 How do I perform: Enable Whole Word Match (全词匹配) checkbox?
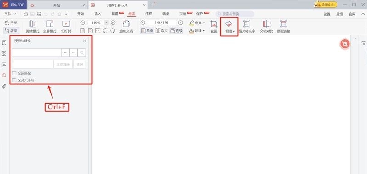[x=14, y=73]
